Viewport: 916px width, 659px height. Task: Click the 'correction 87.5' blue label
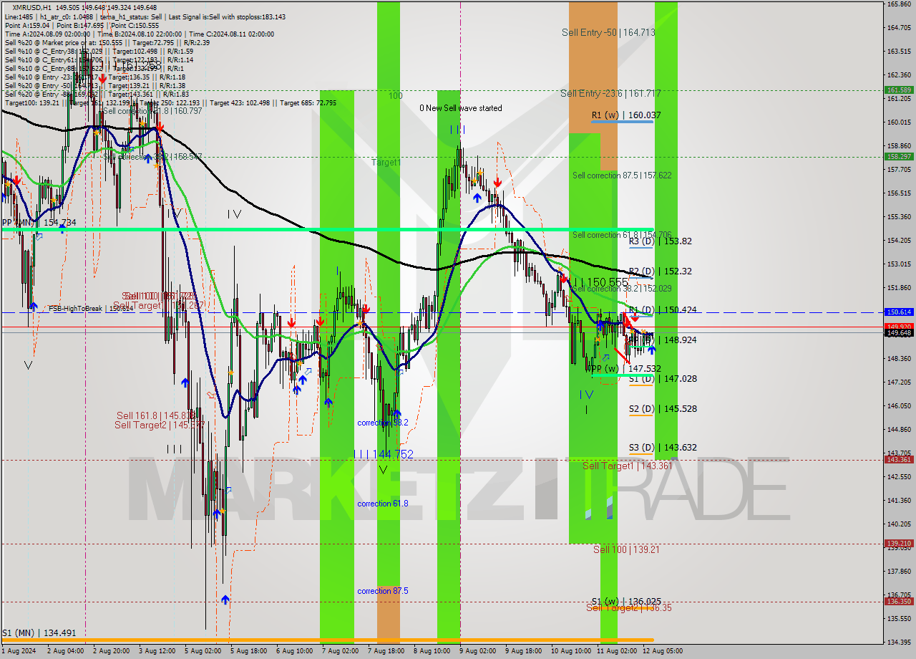[383, 591]
